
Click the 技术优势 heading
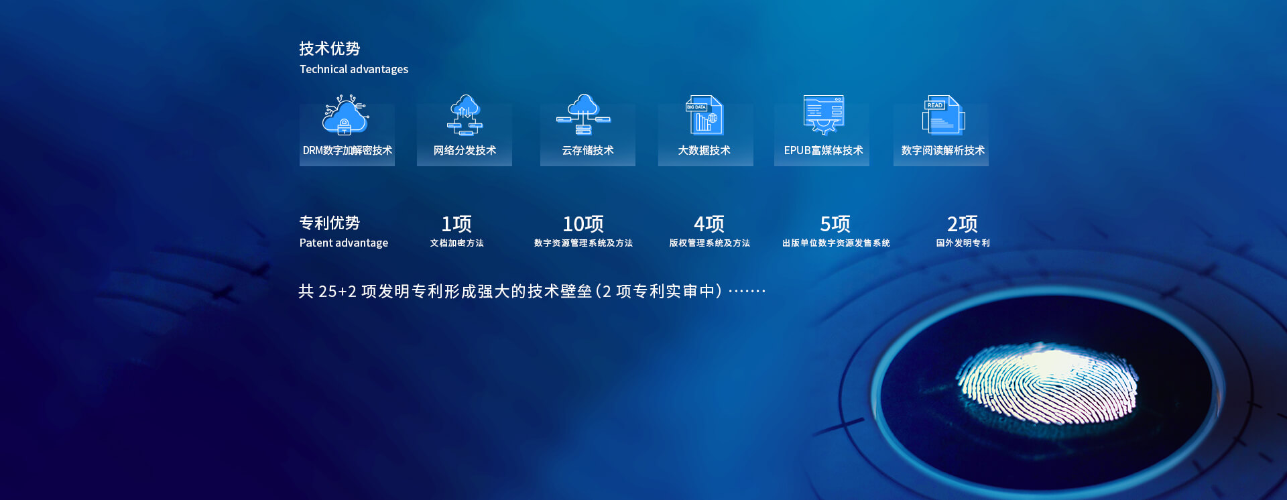tap(329, 49)
